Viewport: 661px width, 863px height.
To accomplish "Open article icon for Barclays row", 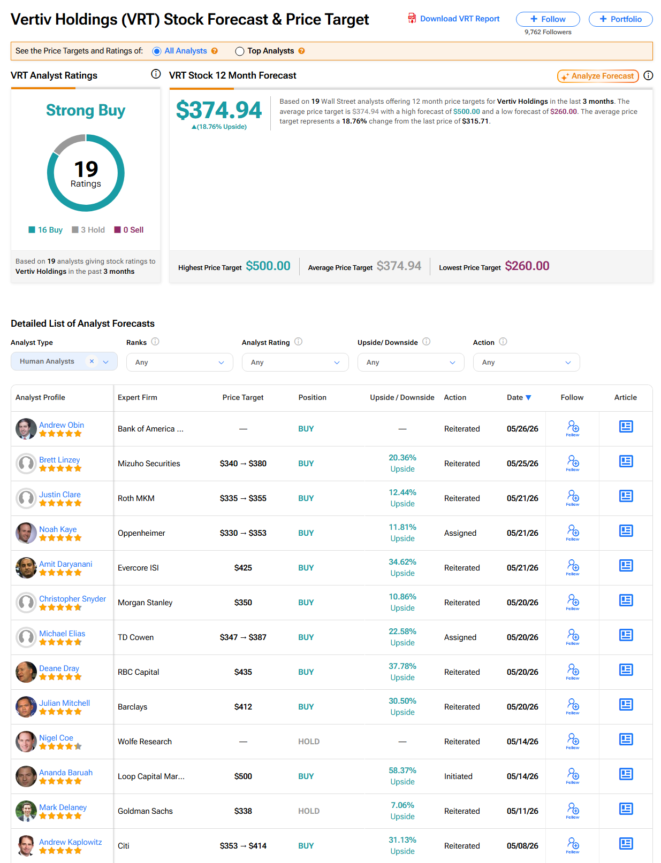I will pos(626,705).
